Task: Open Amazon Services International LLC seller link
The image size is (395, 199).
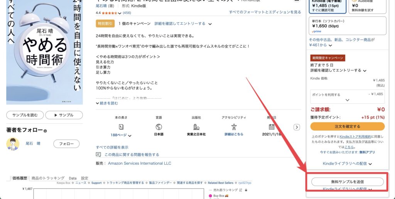Action: 140,163
